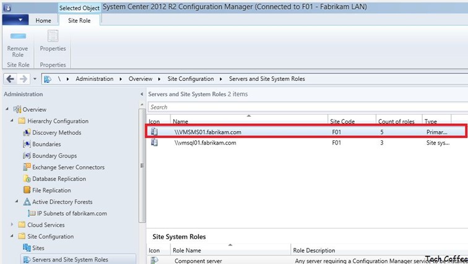Collapse the Overview tree node
Viewport: 468px width, 264px height.
[7, 109]
